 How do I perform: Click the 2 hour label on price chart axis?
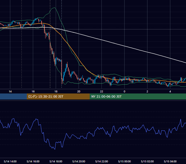click(147, 92)
